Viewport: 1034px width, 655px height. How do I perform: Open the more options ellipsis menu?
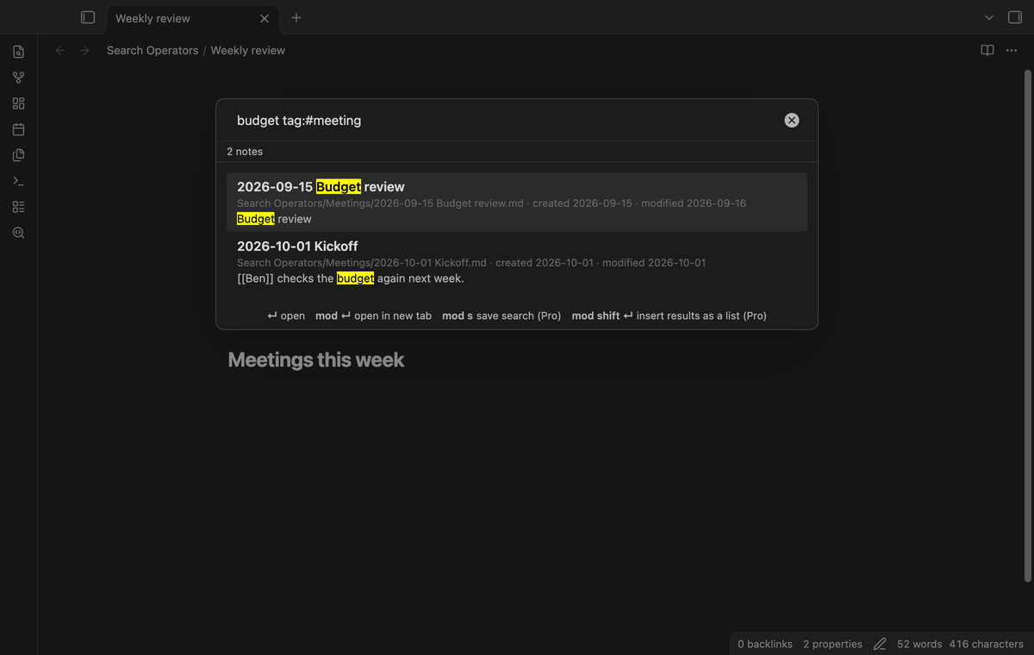point(1012,51)
